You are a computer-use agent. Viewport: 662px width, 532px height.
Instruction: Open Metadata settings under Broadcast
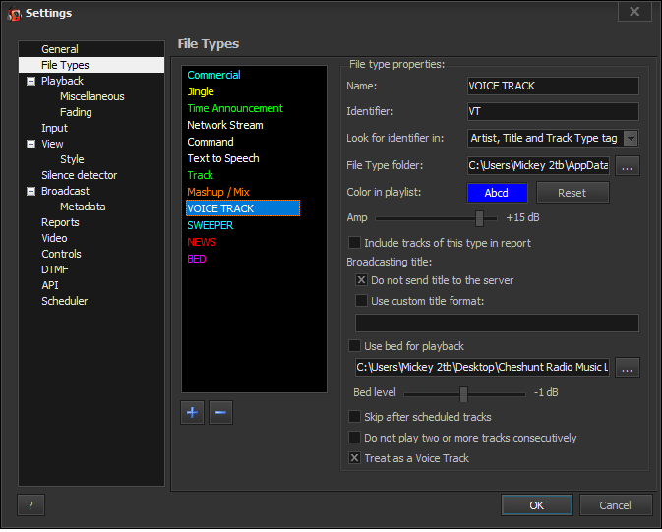click(83, 207)
